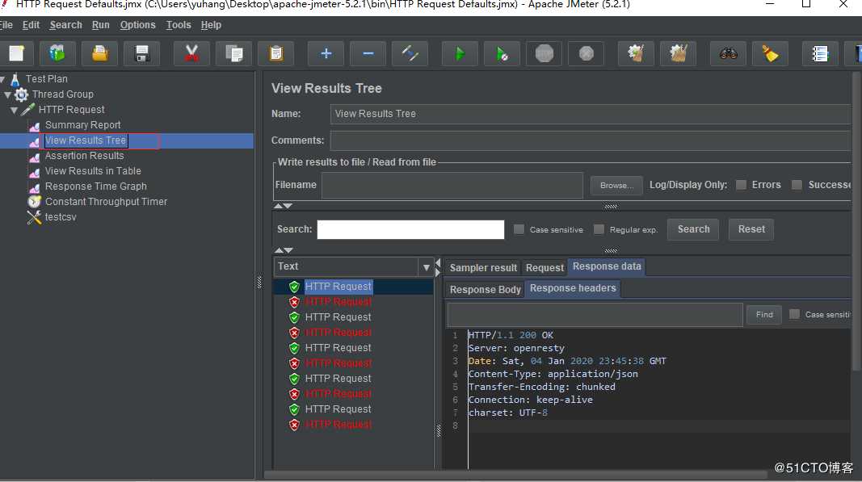Select the Response headers tab
This screenshot has width=862, height=482.
[573, 288]
